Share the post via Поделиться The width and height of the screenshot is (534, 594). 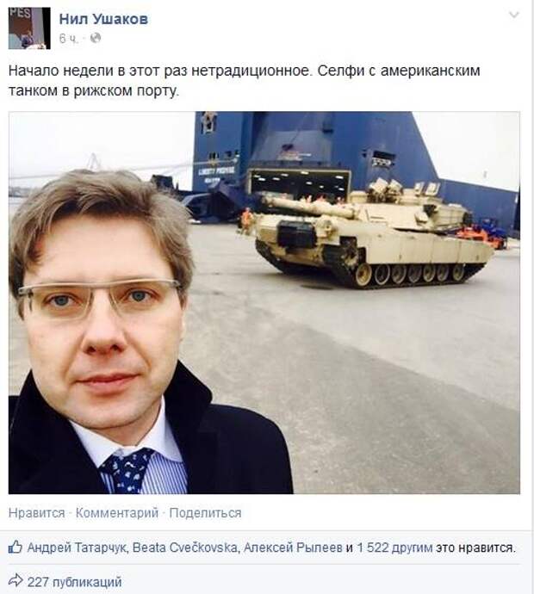pos(205,513)
